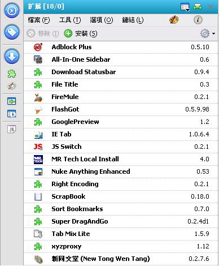Select the MR Tech Local Install name

(x=85, y=159)
